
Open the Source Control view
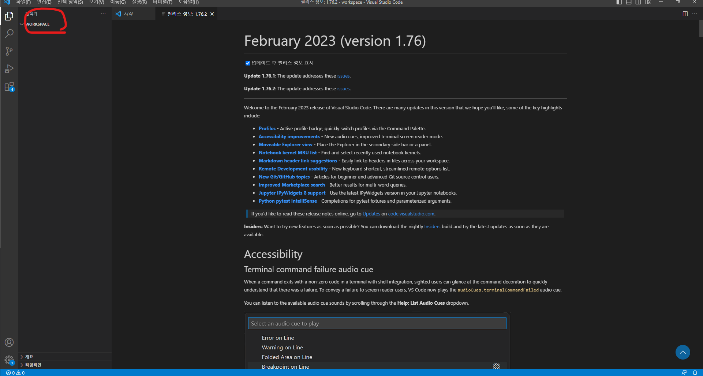[x=9, y=51]
